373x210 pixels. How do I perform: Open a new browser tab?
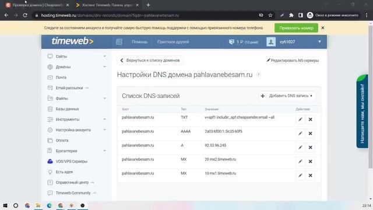[148, 5]
